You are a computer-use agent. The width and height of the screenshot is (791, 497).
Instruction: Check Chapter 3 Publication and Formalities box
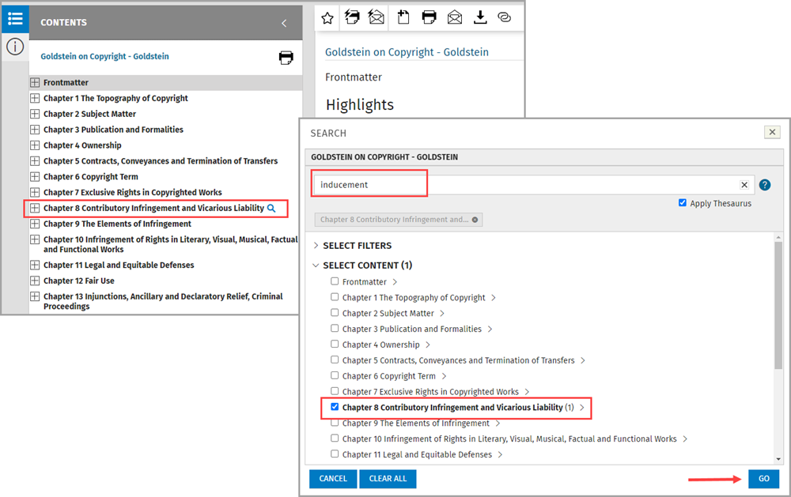[335, 328]
